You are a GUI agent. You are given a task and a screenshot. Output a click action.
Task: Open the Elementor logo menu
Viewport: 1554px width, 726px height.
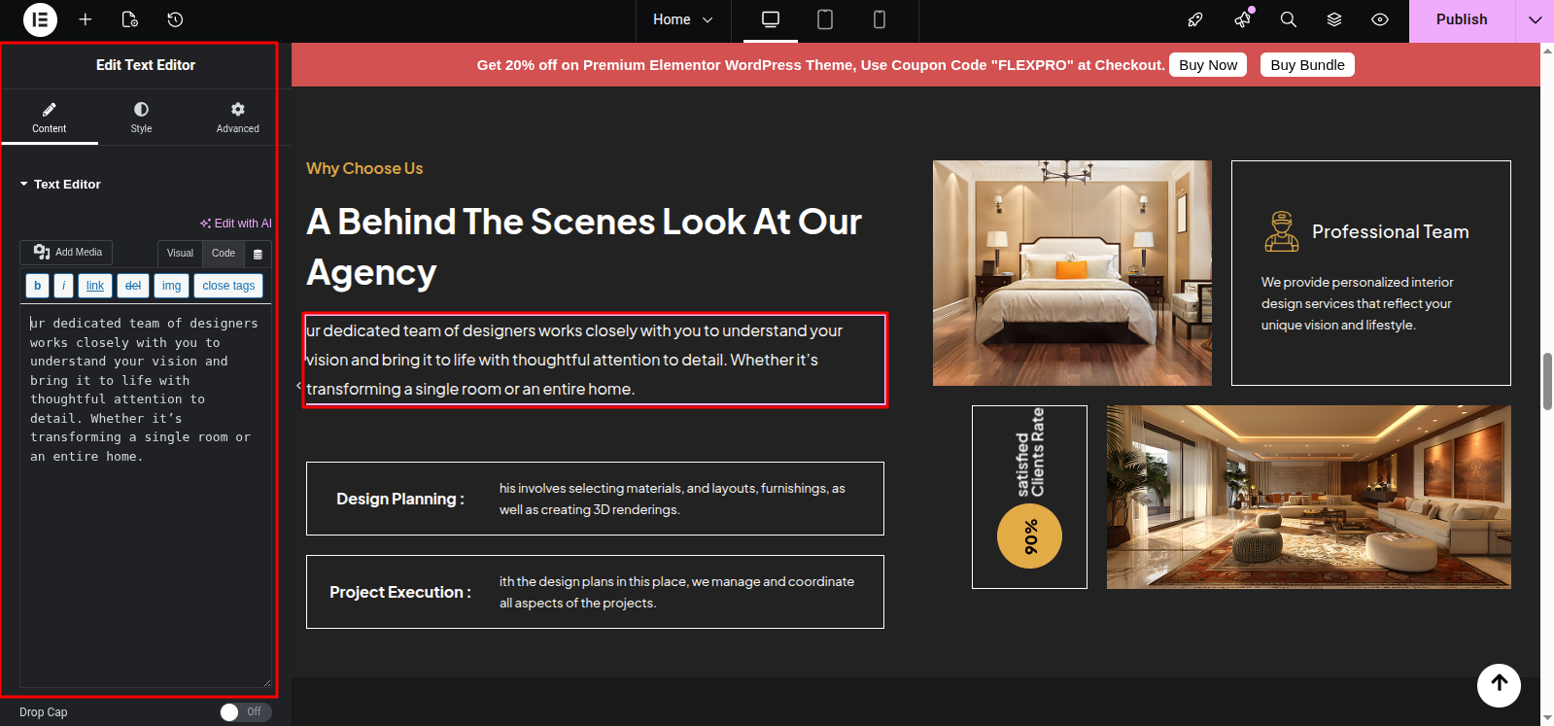[x=40, y=19]
